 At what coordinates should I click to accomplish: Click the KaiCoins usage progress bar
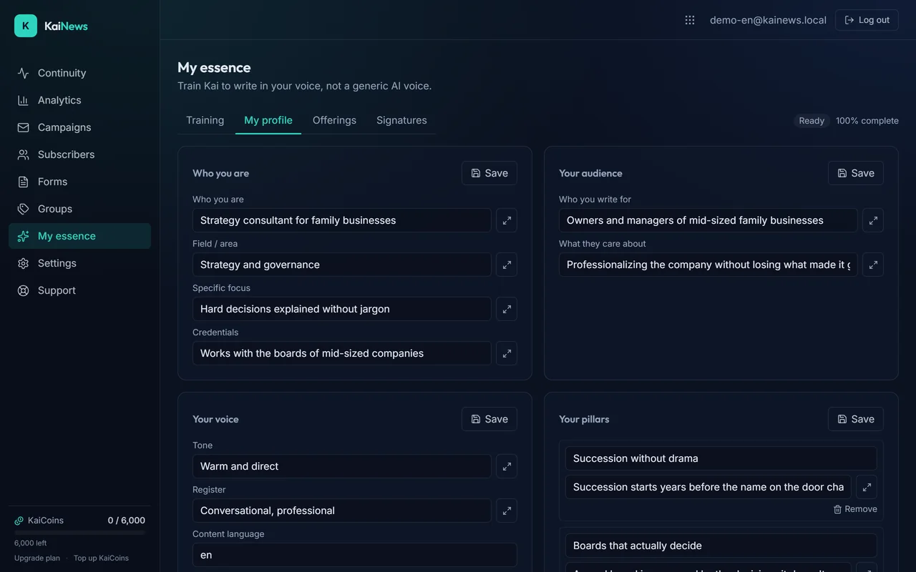(79, 533)
